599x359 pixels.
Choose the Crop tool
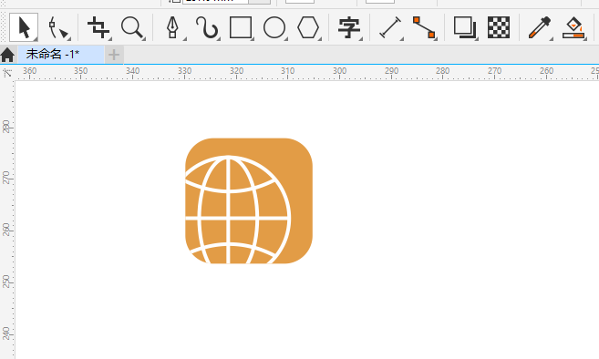(x=98, y=27)
